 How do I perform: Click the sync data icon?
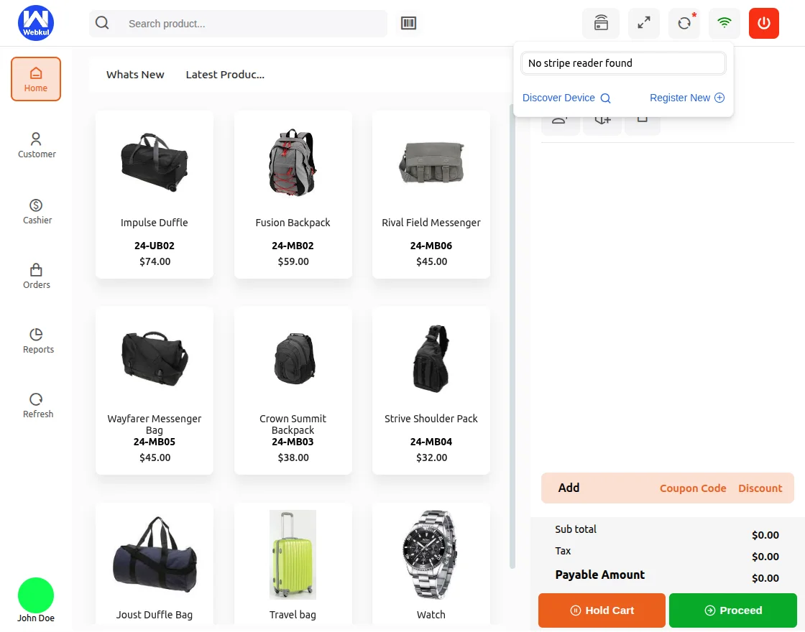684,23
